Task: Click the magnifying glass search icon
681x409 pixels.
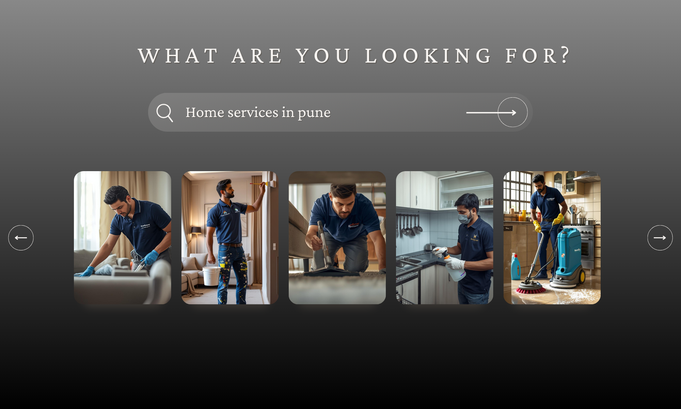Action: click(165, 113)
